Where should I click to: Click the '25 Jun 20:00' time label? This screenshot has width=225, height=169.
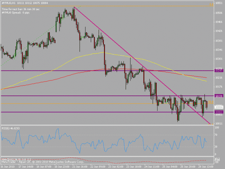pyautogui.click(x=188, y=166)
